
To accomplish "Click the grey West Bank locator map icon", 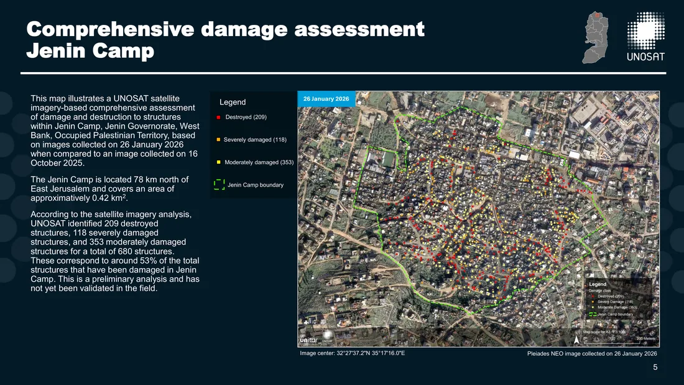I will coord(595,37).
